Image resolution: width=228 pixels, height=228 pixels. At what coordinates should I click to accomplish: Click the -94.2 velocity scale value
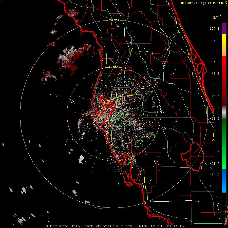pyautogui.click(x=215, y=175)
